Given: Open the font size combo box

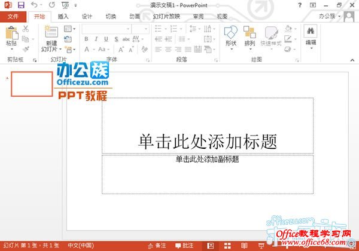Looking at the screenshot, I should pos(141,29).
